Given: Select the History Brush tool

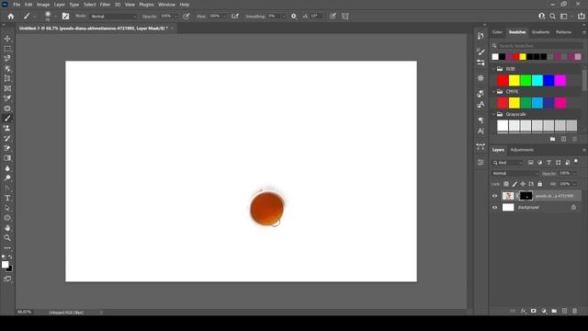Looking at the screenshot, I should click(x=7, y=138).
